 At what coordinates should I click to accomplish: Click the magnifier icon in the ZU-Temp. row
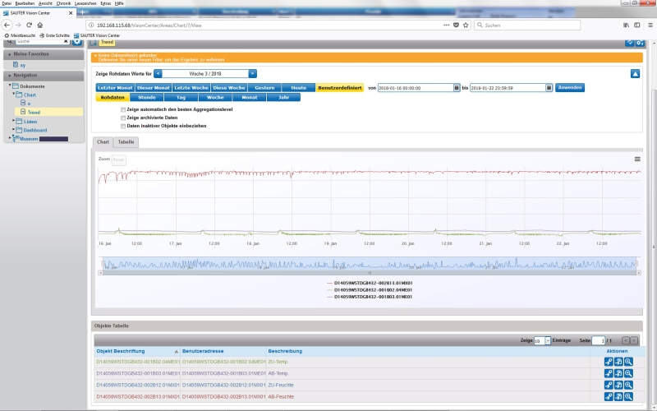click(628, 362)
